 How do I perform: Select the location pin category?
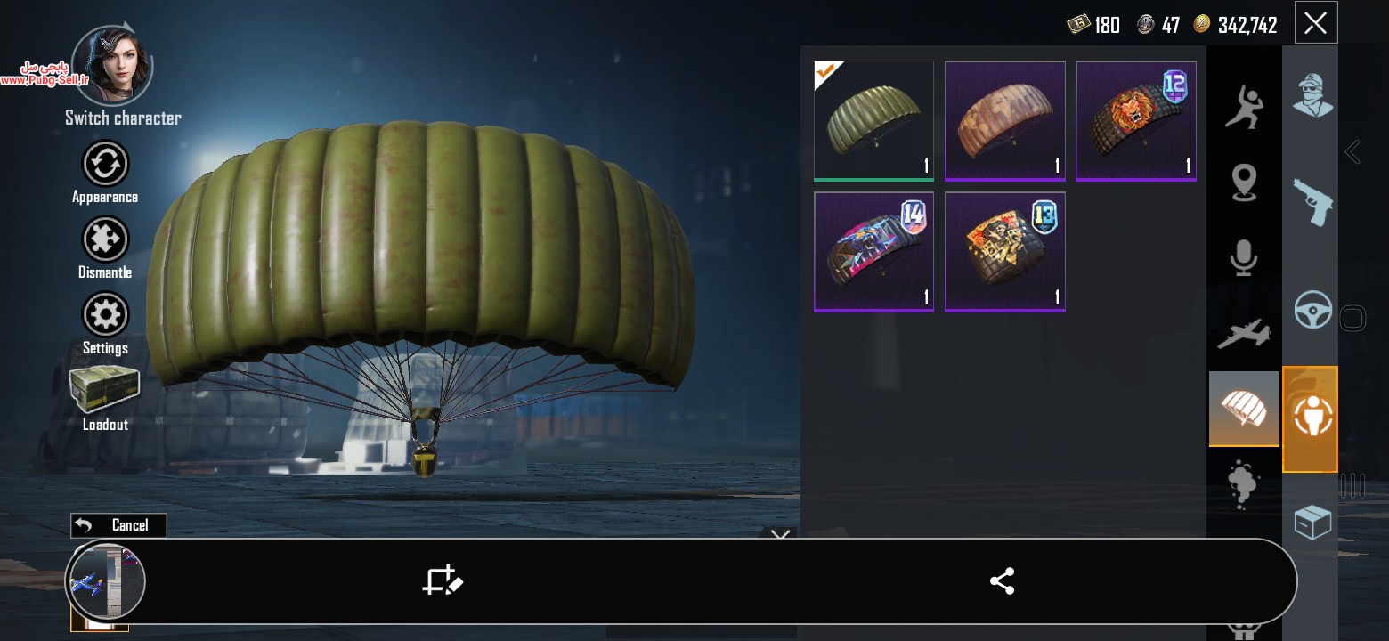(1244, 183)
